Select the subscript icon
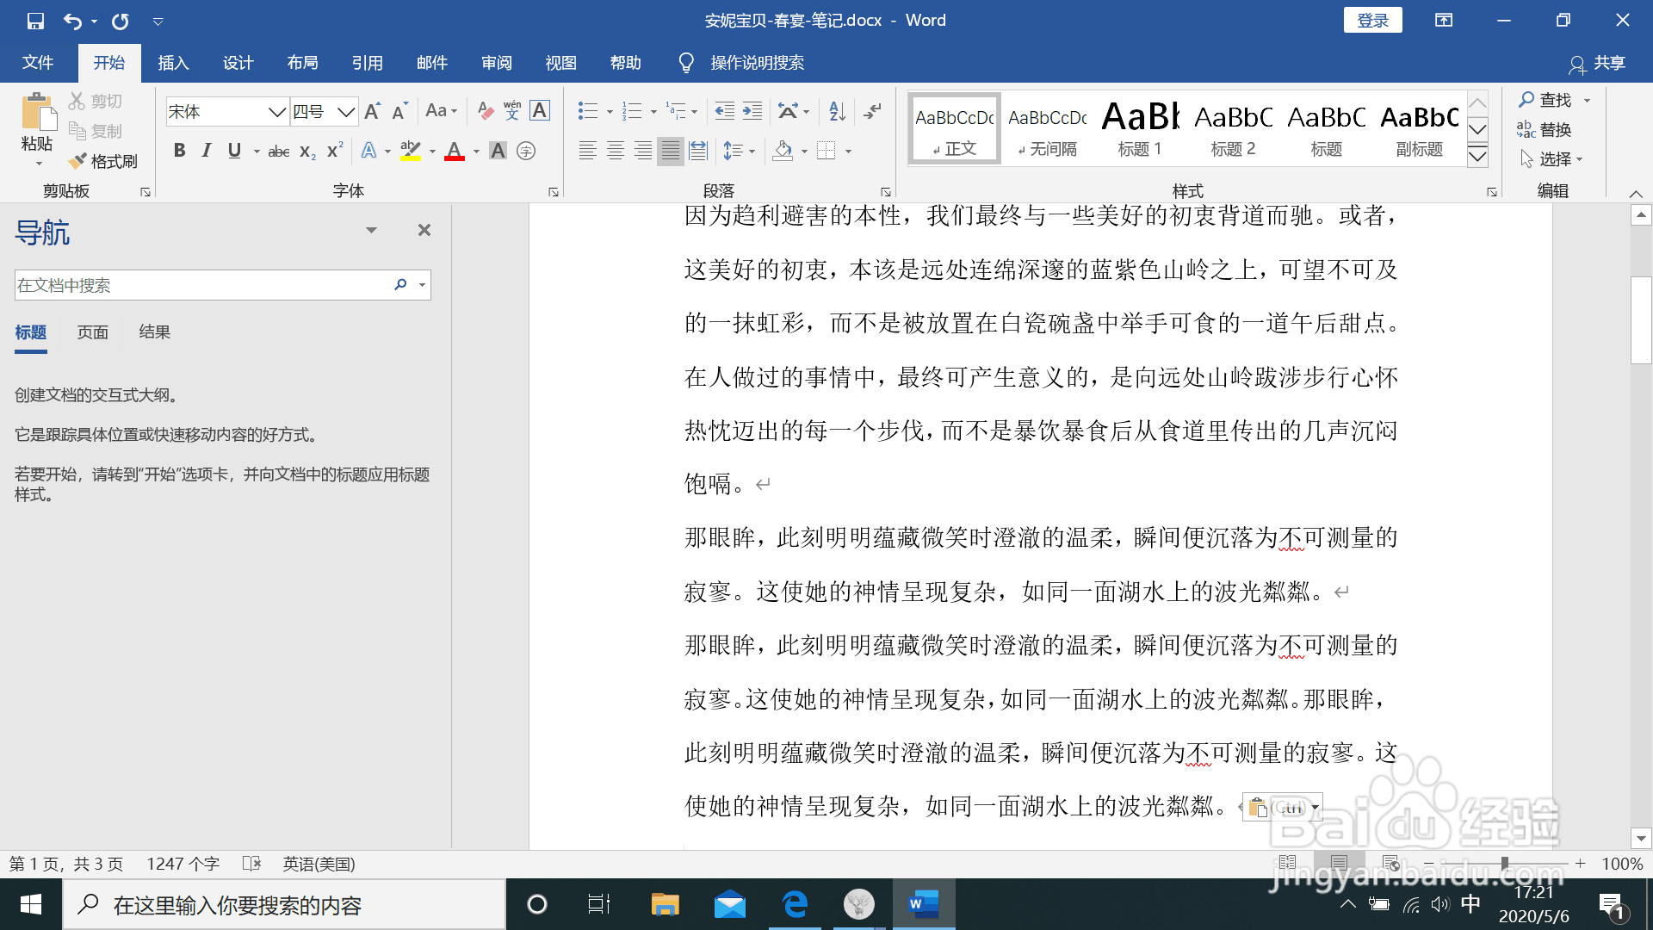The width and height of the screenshot is (1653, 930). click(x=306, y=152)
